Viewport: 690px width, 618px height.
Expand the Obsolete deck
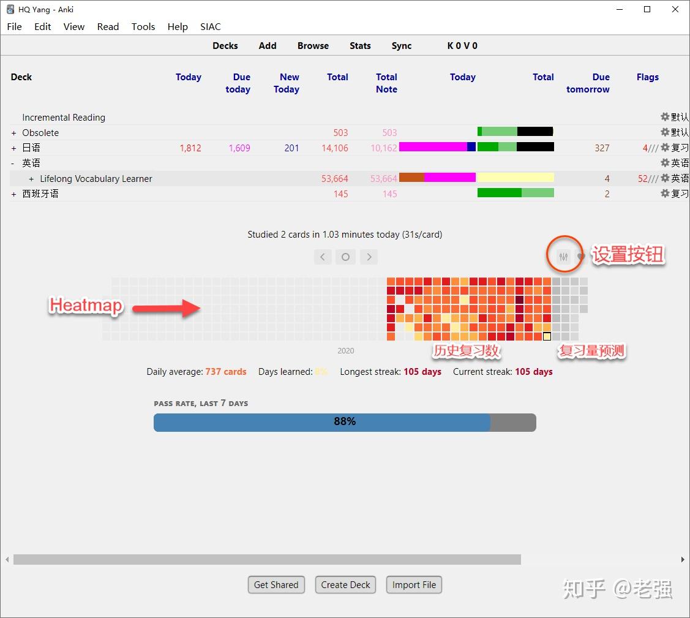click(x=13, y=132)
